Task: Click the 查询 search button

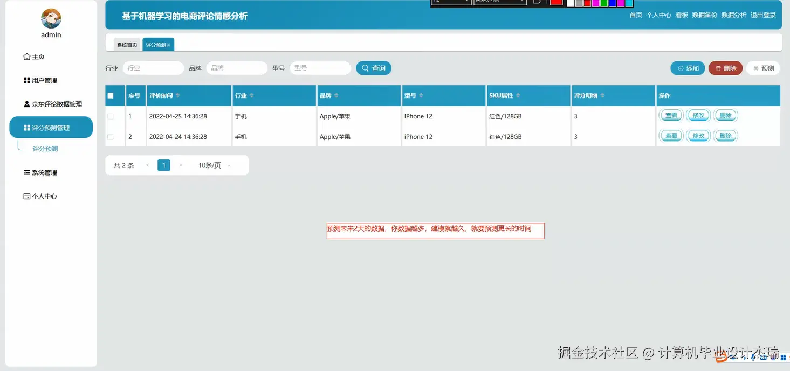Action: [374, 68]
